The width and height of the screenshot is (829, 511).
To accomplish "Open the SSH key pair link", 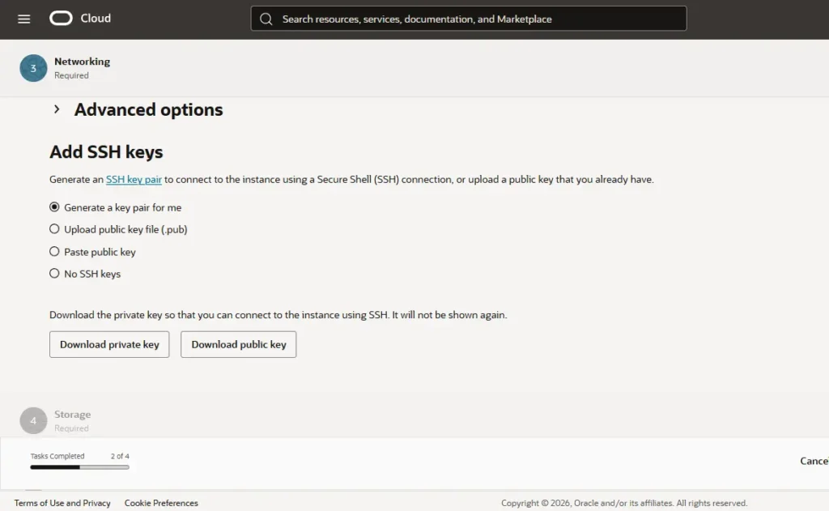I will tap(134, 179).
